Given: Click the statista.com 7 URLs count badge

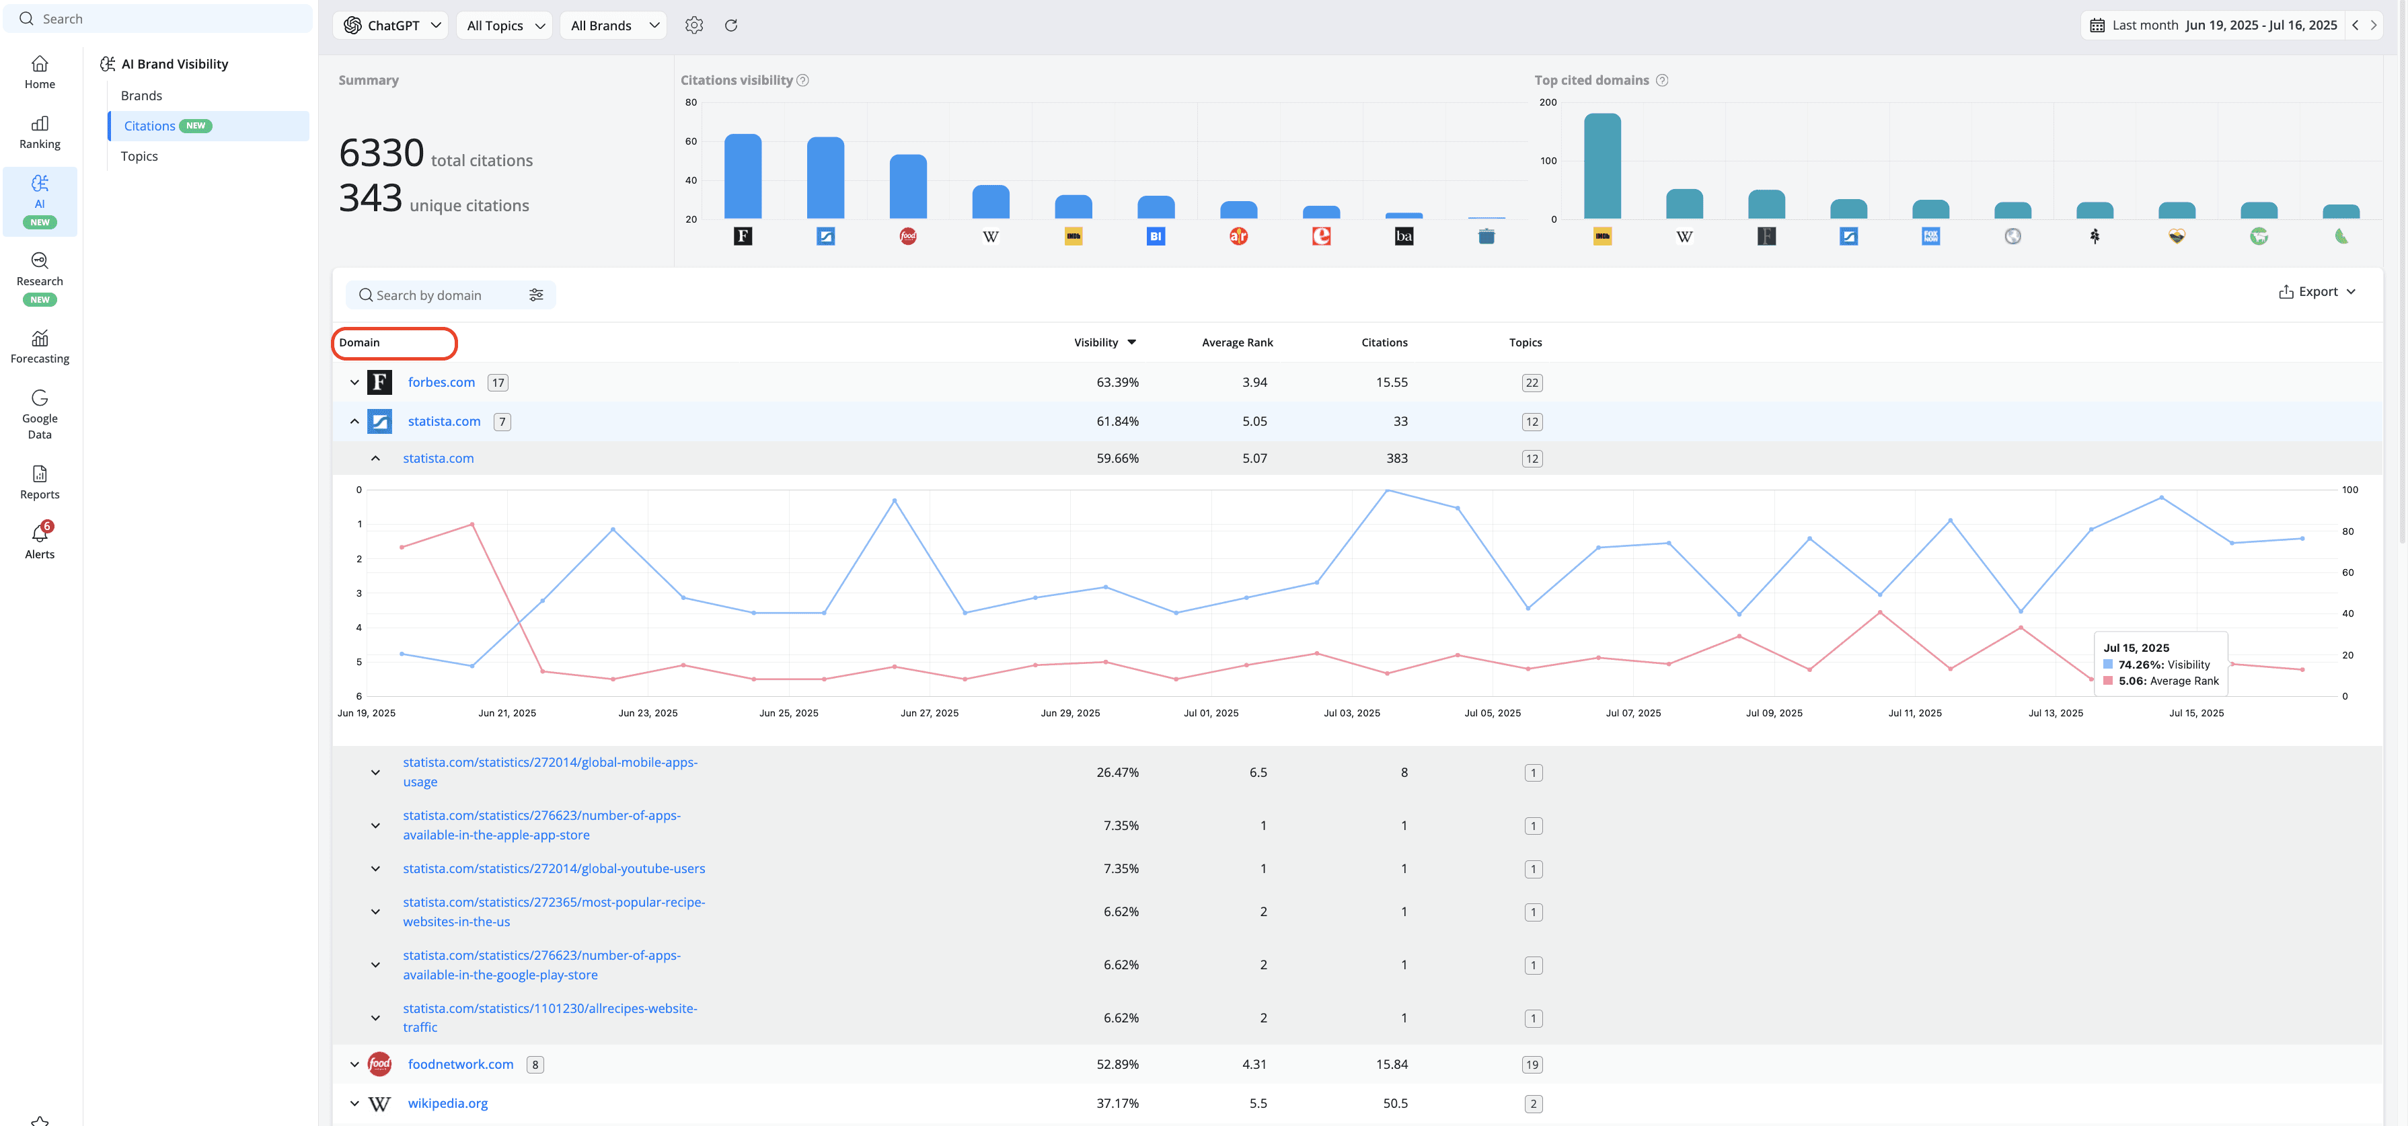Looking at the screenshot, I should (x=502, y=422).
